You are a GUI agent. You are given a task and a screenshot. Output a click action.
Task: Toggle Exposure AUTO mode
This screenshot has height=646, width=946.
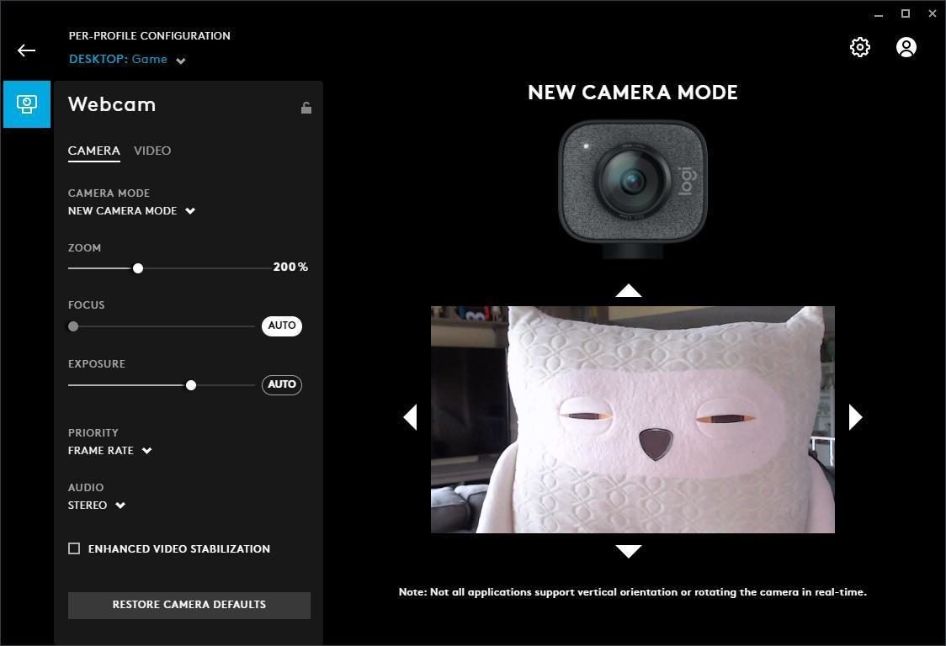point(282,385)
